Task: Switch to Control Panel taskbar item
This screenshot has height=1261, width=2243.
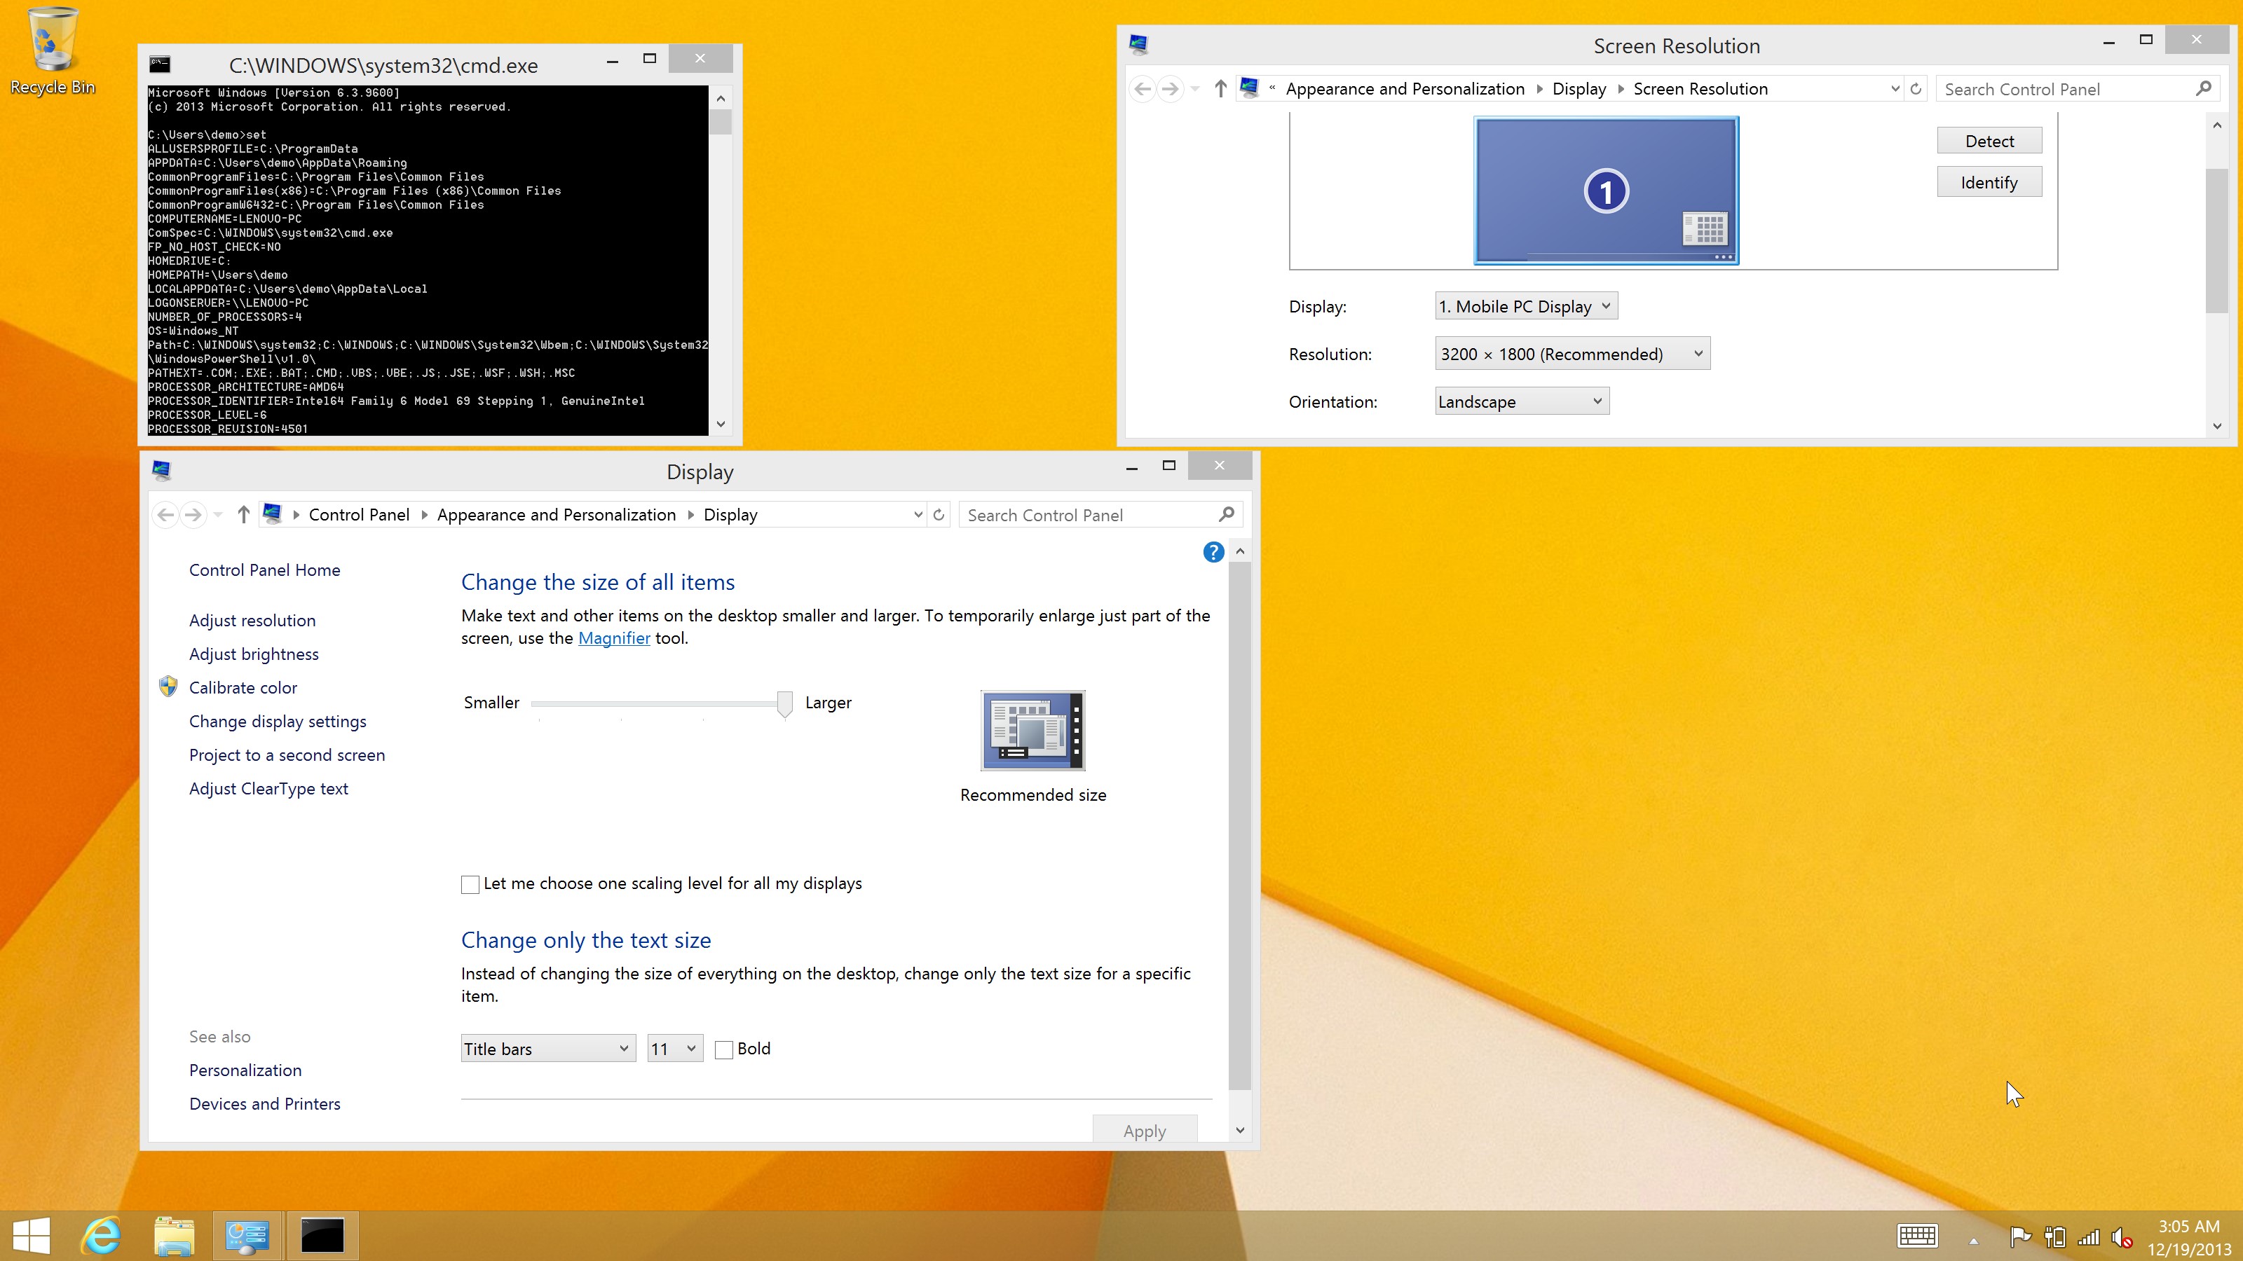Action: pyautogui.click(x=247, y=1236)
